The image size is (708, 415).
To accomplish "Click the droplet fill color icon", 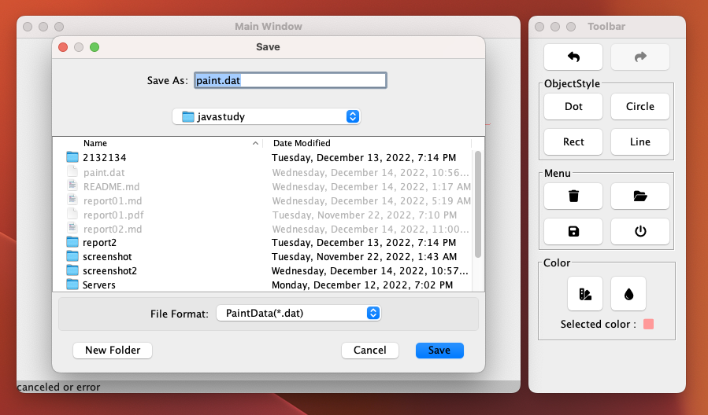I will pyautogui.click(x=628, y=294).
